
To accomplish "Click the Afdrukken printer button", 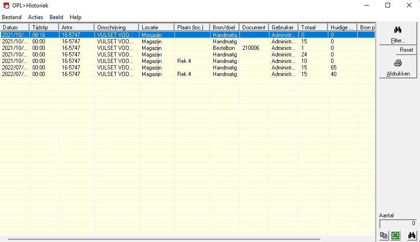I will 398,67.
